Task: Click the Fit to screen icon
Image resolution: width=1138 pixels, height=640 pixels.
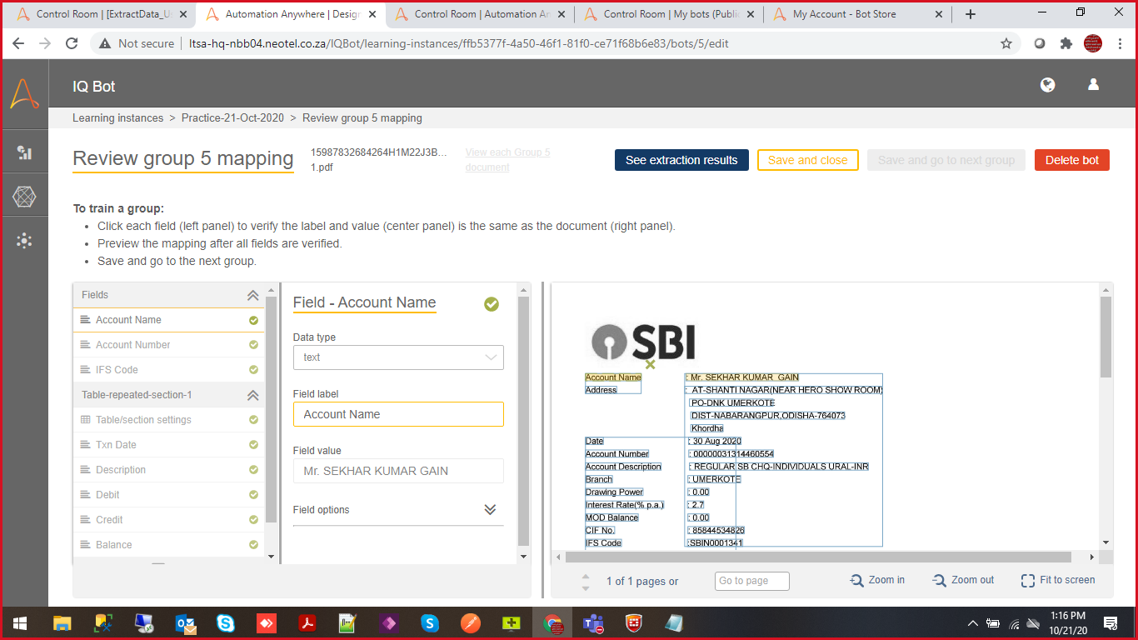Action: tap(1028, 580)
